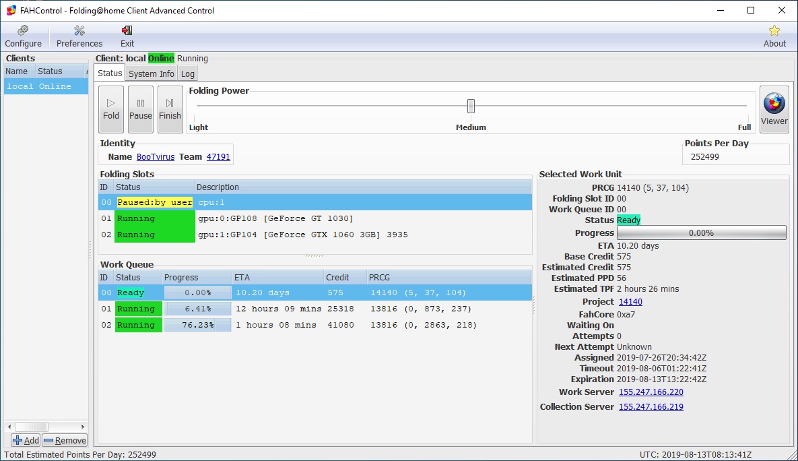
Task: Select folding slot 02 GeForce GTX 1060
Action: (315, 235)
